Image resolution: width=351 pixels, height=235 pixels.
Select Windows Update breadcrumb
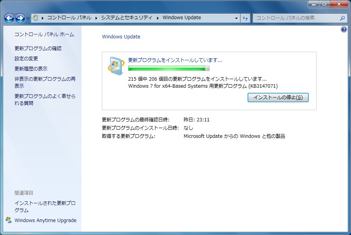coord(182,18)
